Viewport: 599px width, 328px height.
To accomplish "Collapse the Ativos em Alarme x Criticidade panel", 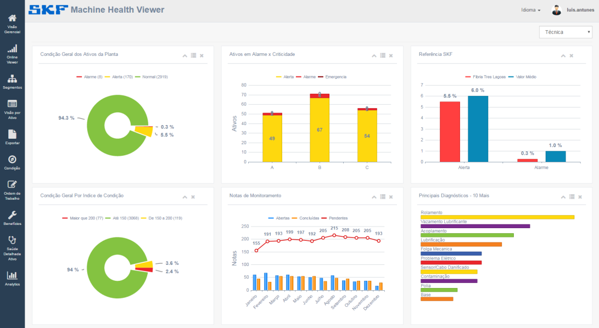I will pos(374,56).
